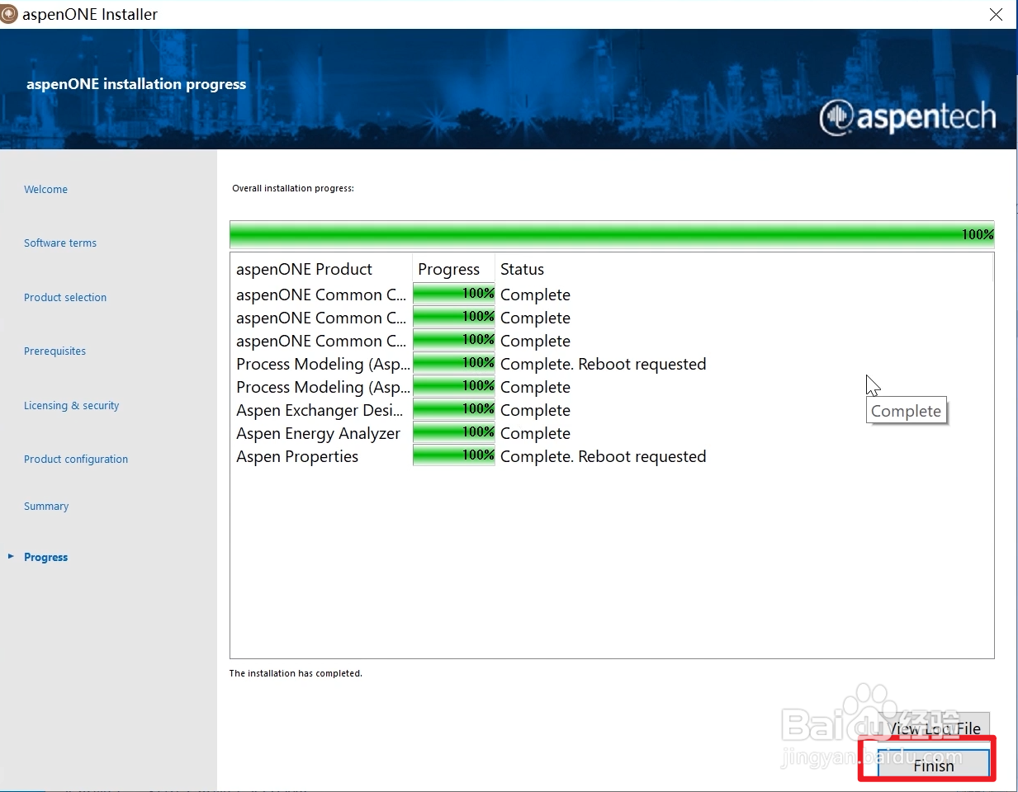Click 'aspenONE installation progress' heading
1018x792 pixels.
pos(136,84)
